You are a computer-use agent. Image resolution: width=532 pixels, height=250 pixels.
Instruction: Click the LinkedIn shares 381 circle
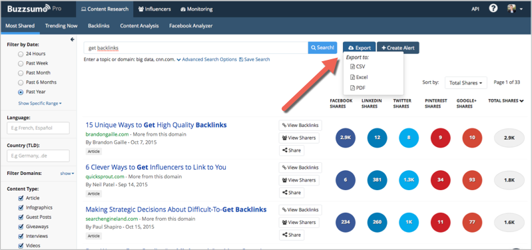[x=377, y=180]
